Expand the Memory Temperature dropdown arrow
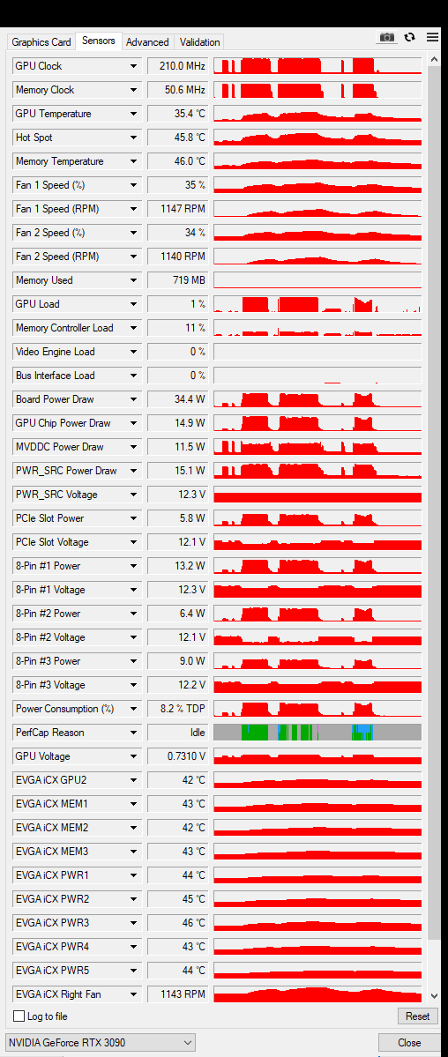448x1057 pixels. (133, 161)
